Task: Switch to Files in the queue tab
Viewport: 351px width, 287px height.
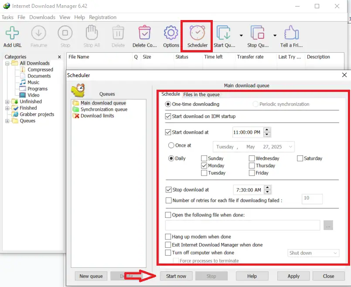Action: 201,95
